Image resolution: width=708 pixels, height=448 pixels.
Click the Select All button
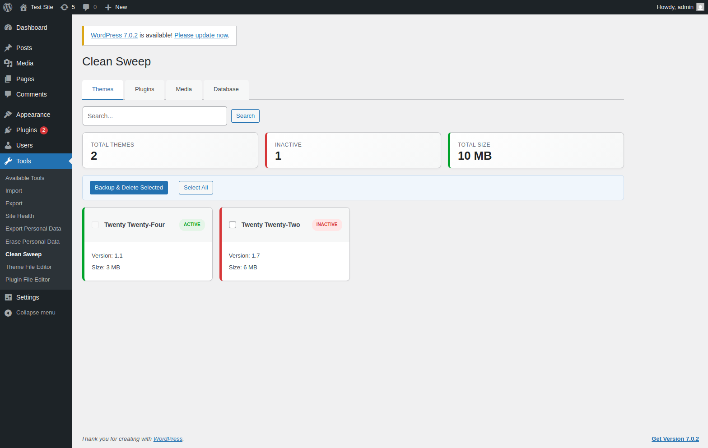196,188
